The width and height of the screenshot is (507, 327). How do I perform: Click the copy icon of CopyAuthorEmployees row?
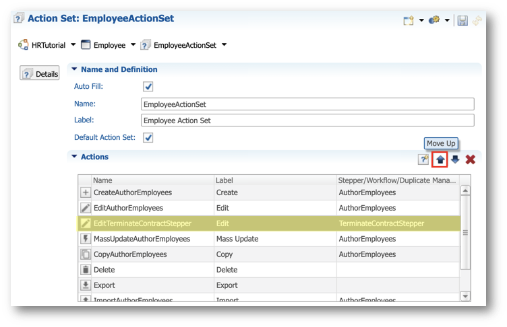tap(86, 254)
